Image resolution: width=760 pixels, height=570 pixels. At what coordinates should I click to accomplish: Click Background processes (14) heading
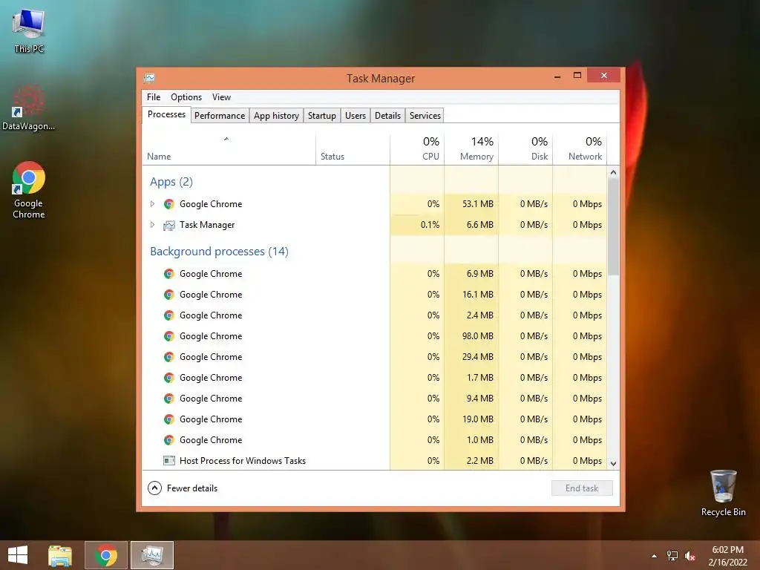point(219,252)
